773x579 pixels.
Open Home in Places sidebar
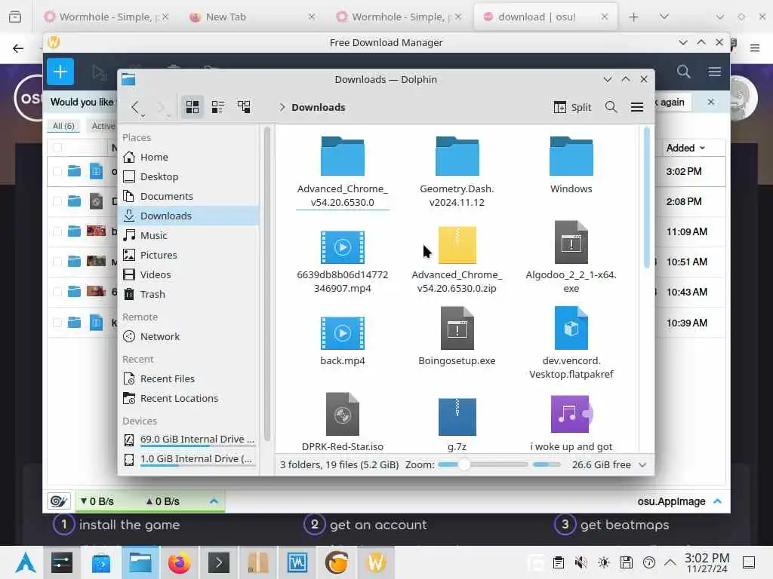click(189, 157)
